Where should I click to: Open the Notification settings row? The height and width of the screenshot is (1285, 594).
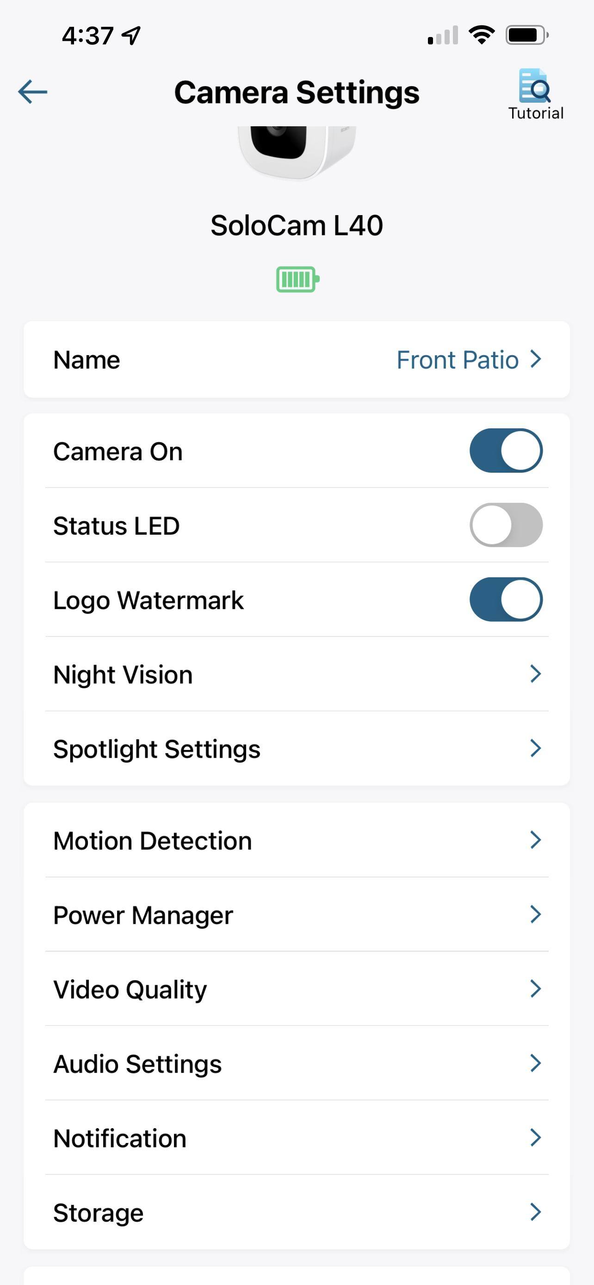(297, 1138)
